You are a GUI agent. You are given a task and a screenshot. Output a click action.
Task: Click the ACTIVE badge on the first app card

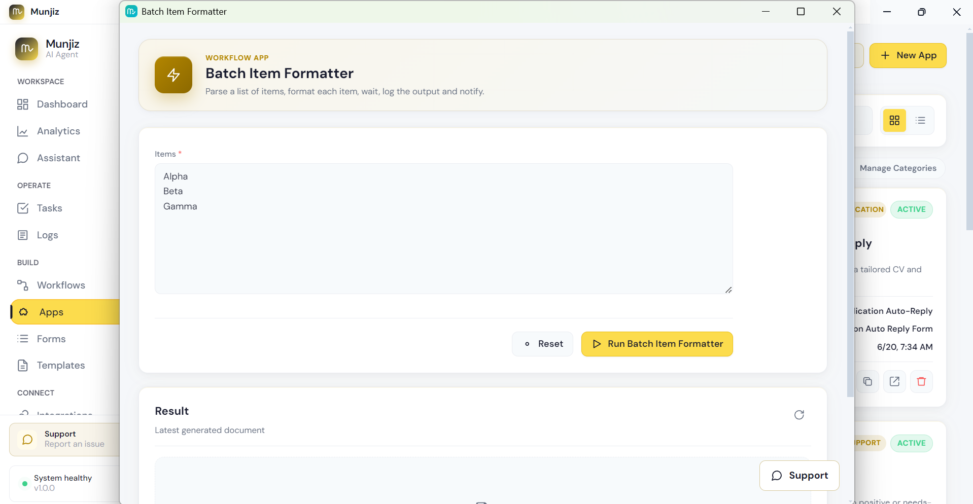pyautogui.click(x=911, y=209)
